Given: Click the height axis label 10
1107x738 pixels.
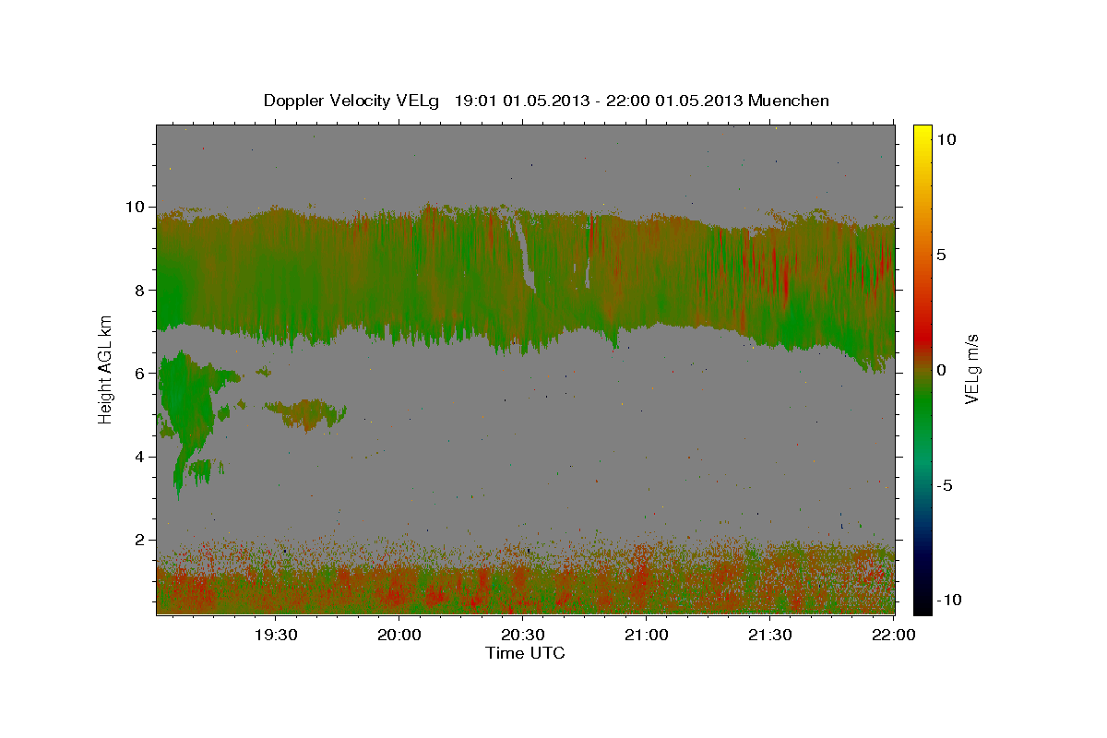Looking at the screenshot, I should pyautogui.click(x=137, y=207).
